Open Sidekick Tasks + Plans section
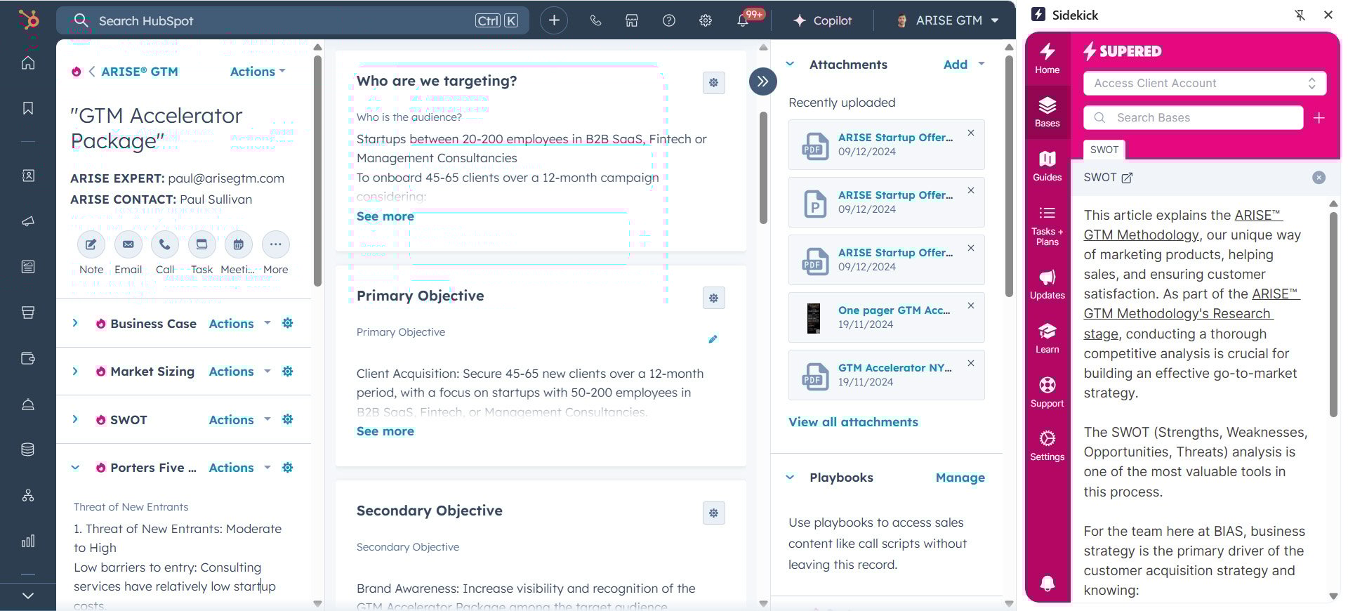The width and height of the screenshot is (1348, 611). point(1048,225)
